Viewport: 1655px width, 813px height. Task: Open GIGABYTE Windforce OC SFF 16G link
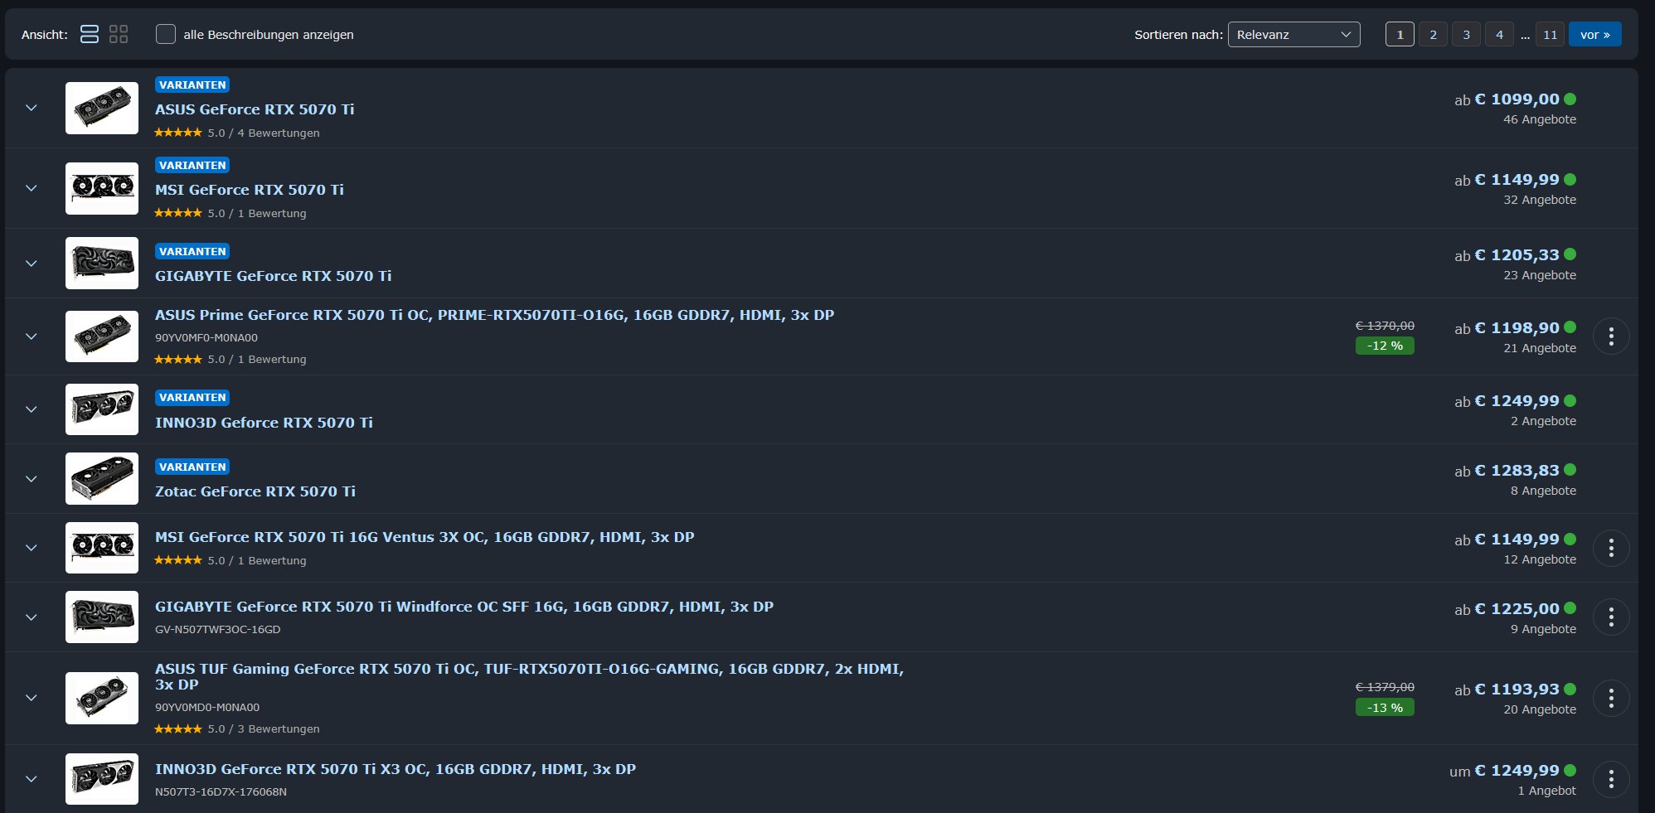point(464,607)
